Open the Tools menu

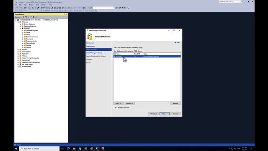point(37,5)
